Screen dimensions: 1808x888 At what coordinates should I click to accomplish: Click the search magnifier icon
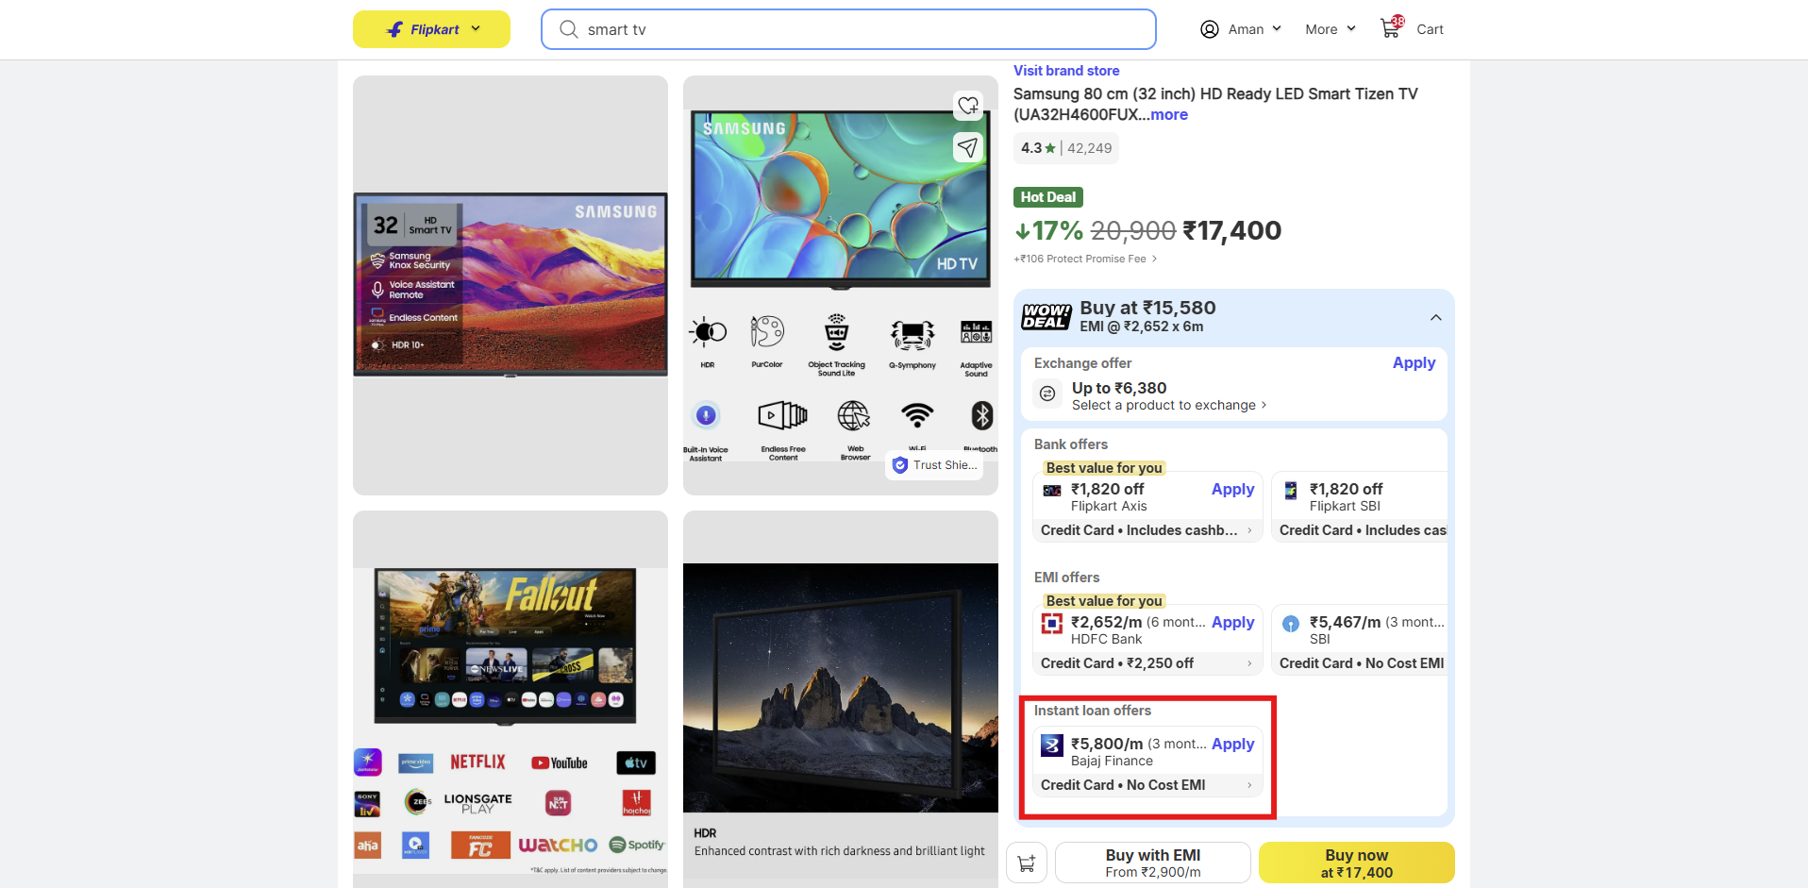[x=568, y=29]
